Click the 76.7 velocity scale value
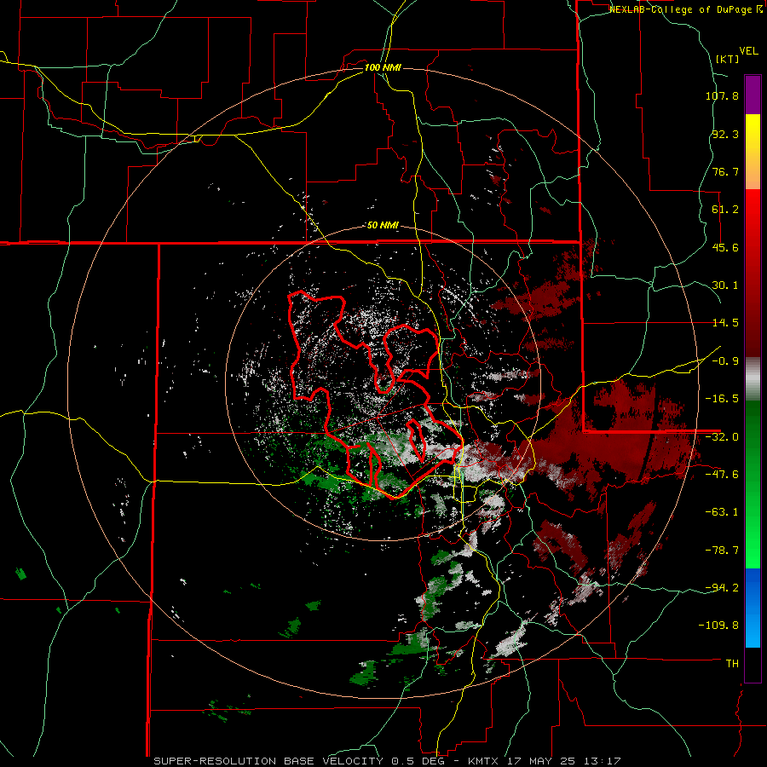This screenshot has width=767, height=767. [x=725, y=171]
